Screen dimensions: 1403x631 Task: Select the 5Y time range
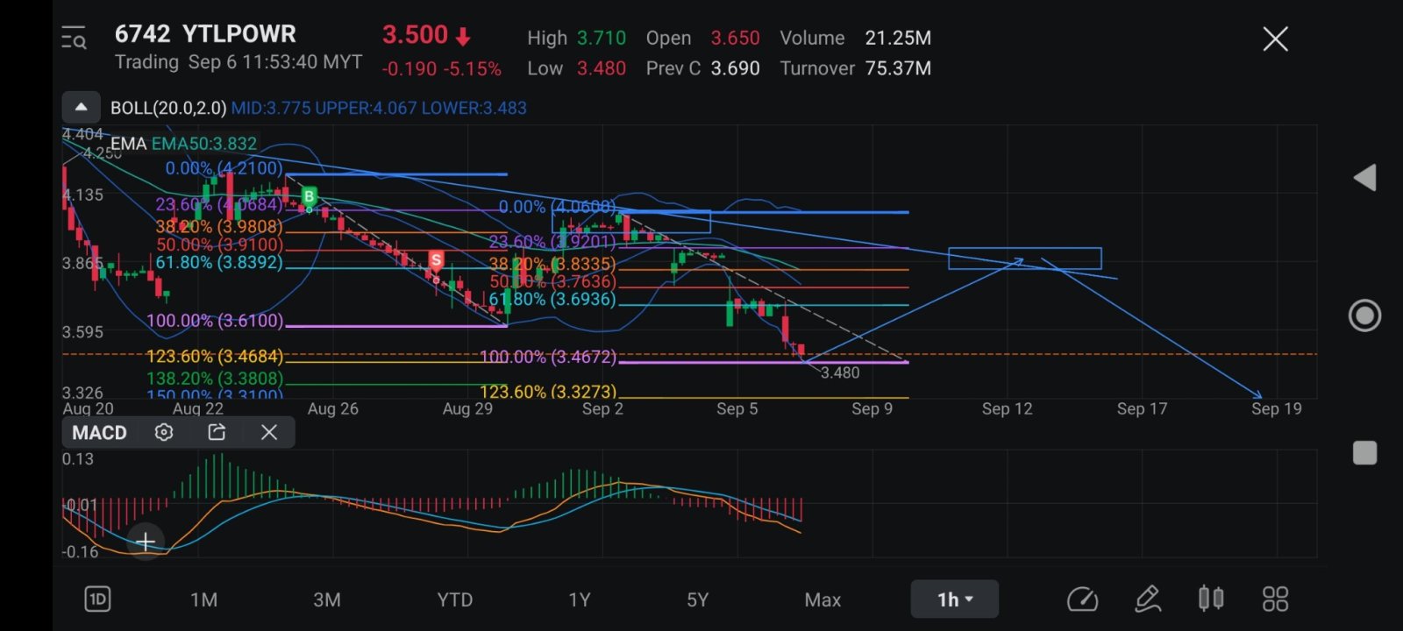(x=697, y=599)
